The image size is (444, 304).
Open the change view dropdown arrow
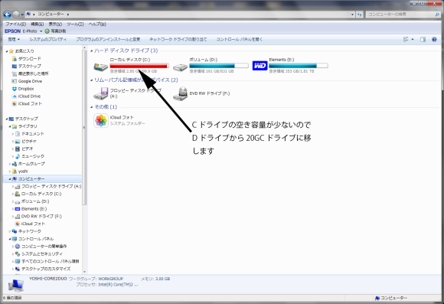point(413,39)
